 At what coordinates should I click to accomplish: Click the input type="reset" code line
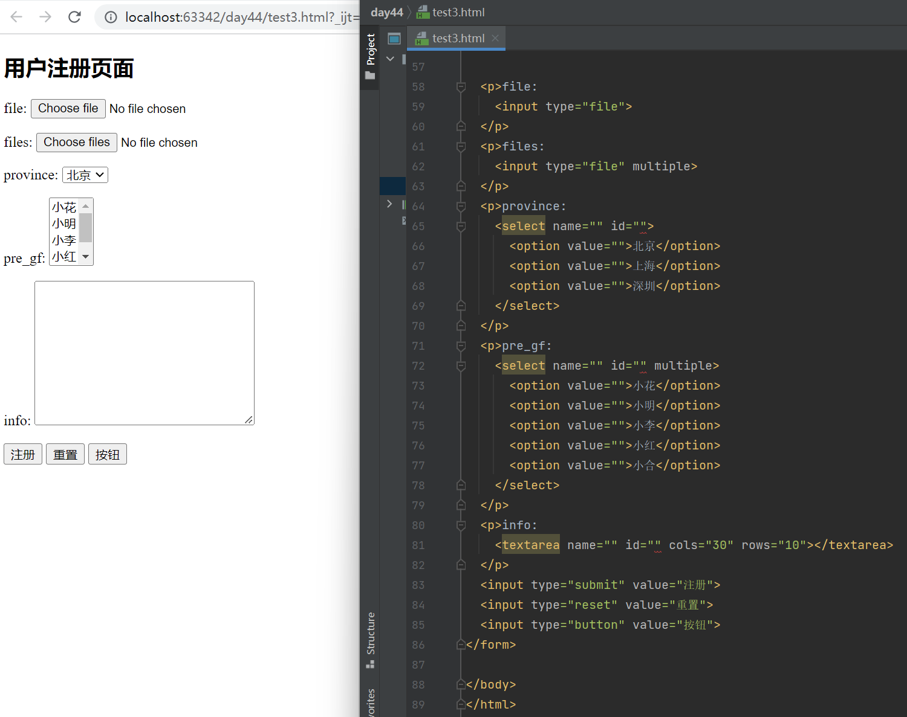597,605
